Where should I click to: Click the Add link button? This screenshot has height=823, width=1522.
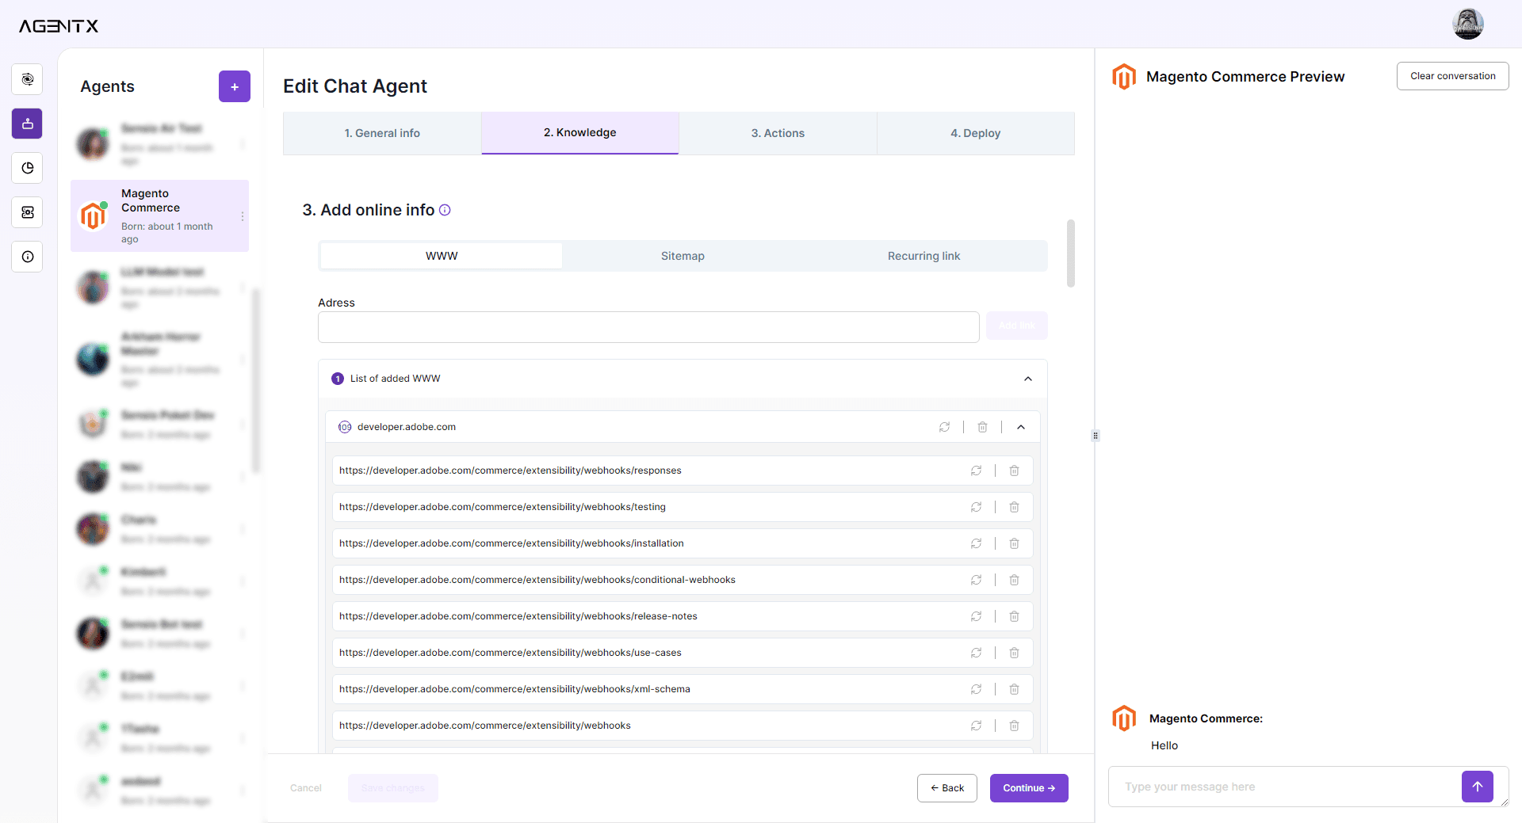(x=1017, y=326)
